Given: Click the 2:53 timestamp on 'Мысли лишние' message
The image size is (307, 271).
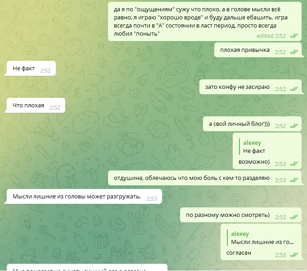Looking at the screenshot, I should tap(152, 199).
